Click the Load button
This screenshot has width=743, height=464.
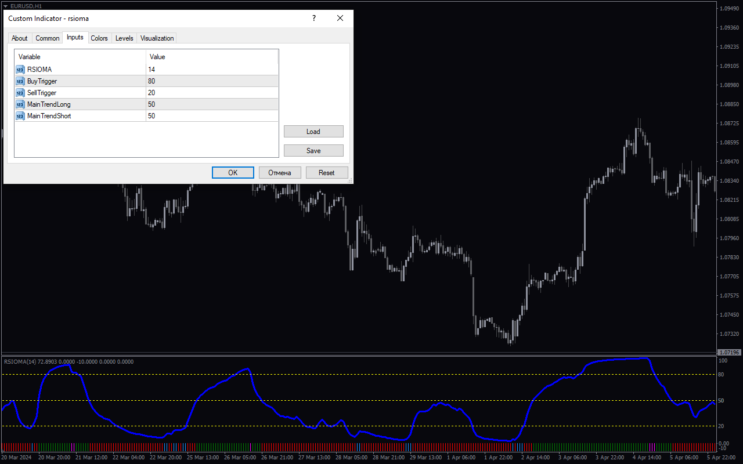(313, 132)
